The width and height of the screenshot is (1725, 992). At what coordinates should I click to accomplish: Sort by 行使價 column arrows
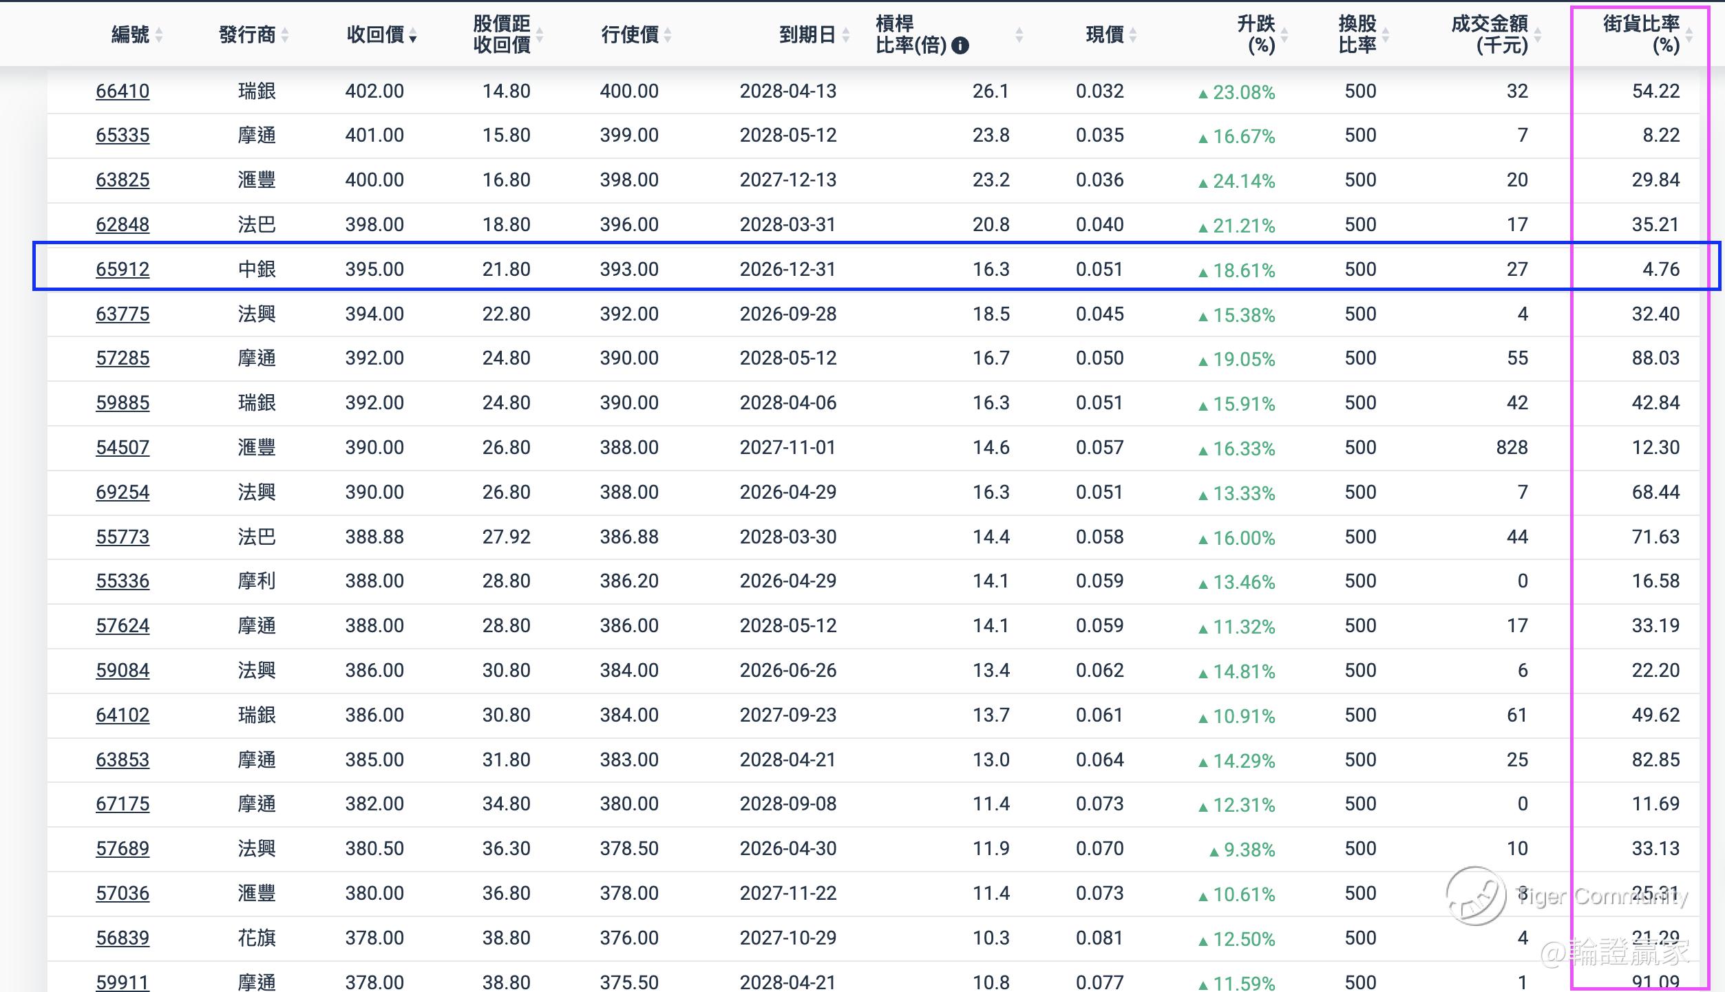668,34
